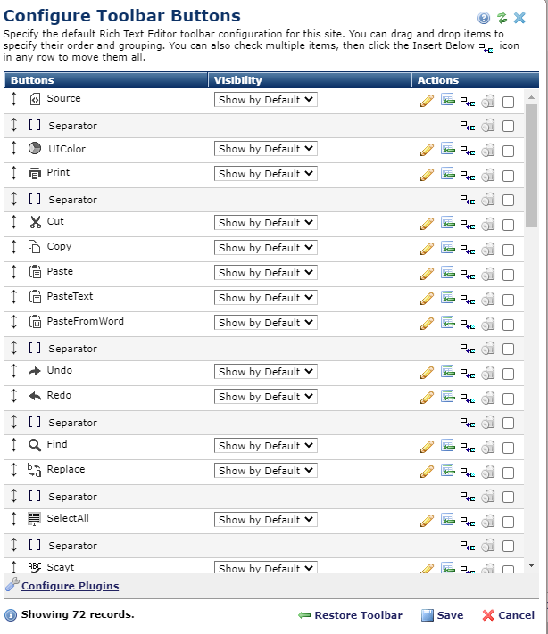Viewport: 548px width, 634px height.
Task: Click Insert Below icon in Cut row
Action: [x=469, y=224]
